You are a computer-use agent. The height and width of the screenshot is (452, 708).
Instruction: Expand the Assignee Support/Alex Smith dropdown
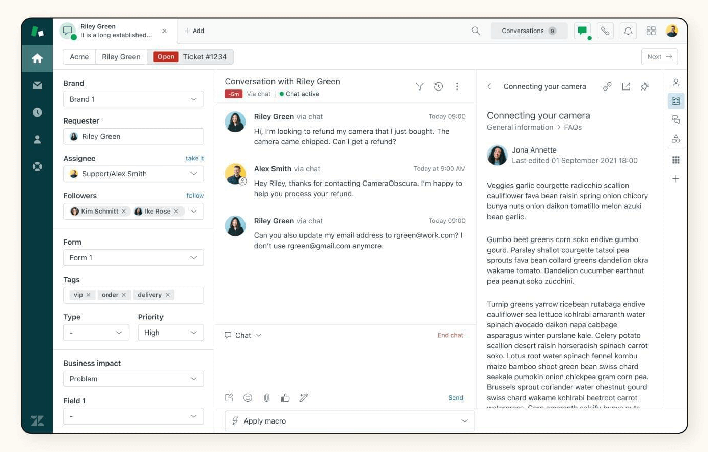(133, 174)
